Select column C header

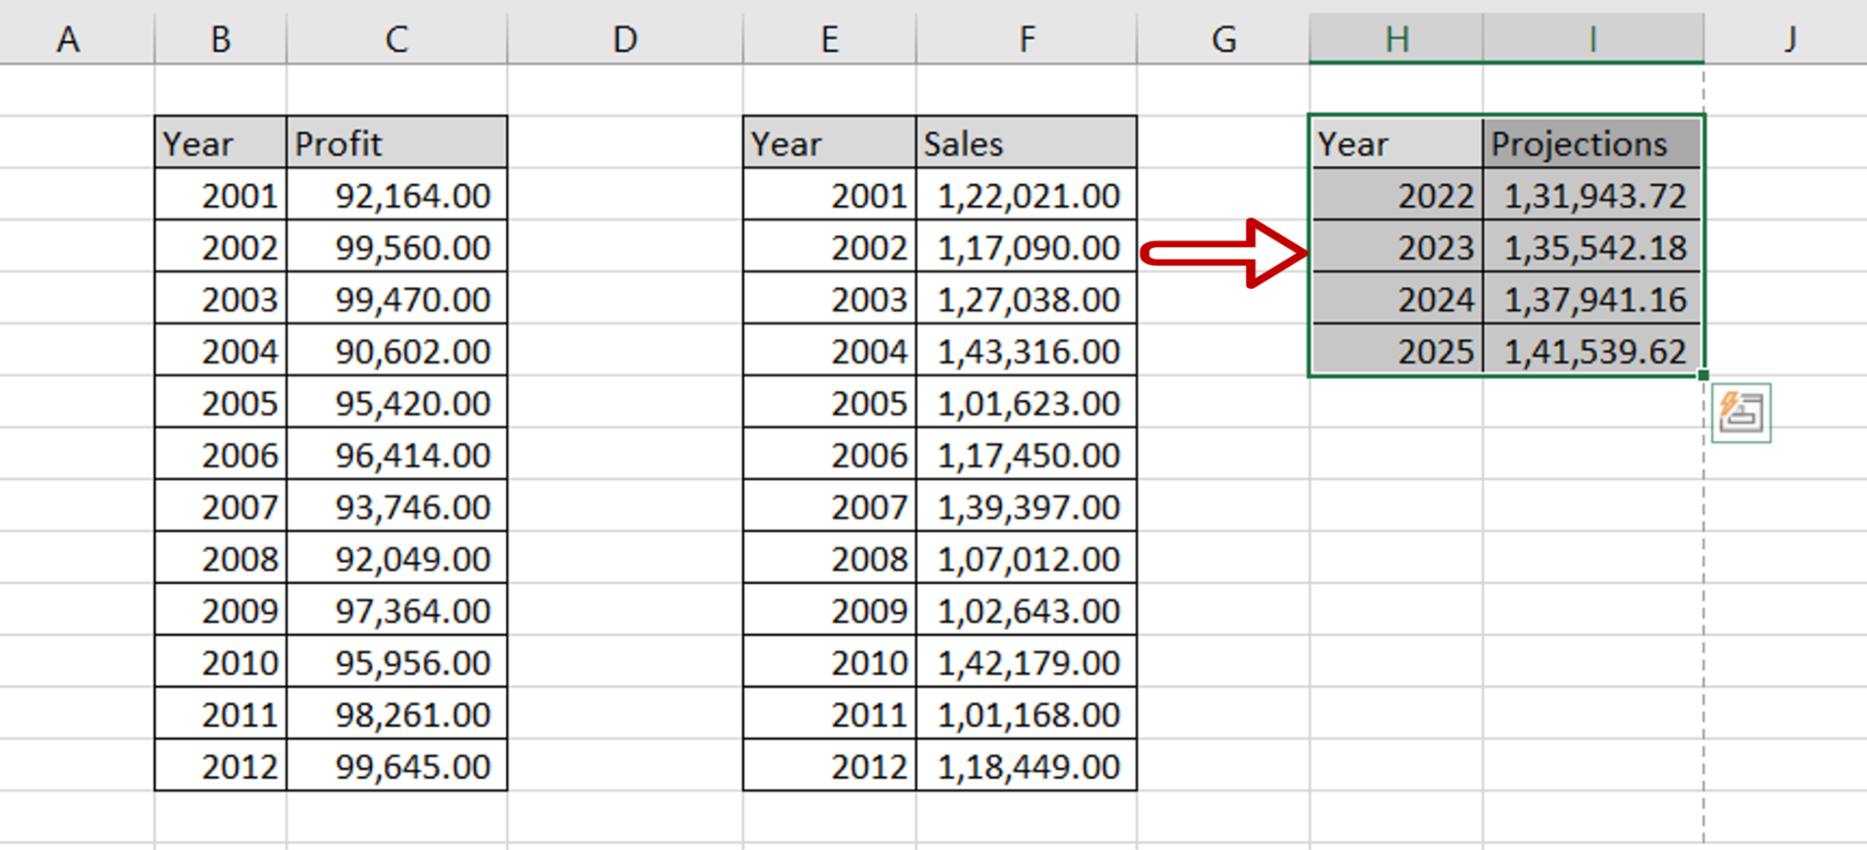(x=397, y=39)
